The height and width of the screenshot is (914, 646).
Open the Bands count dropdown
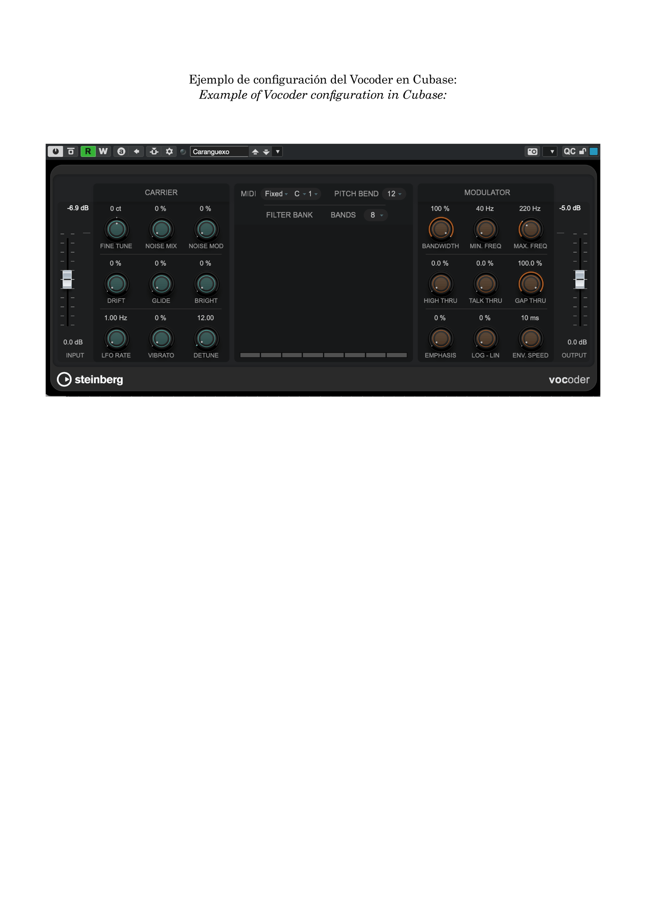point(376,215)
